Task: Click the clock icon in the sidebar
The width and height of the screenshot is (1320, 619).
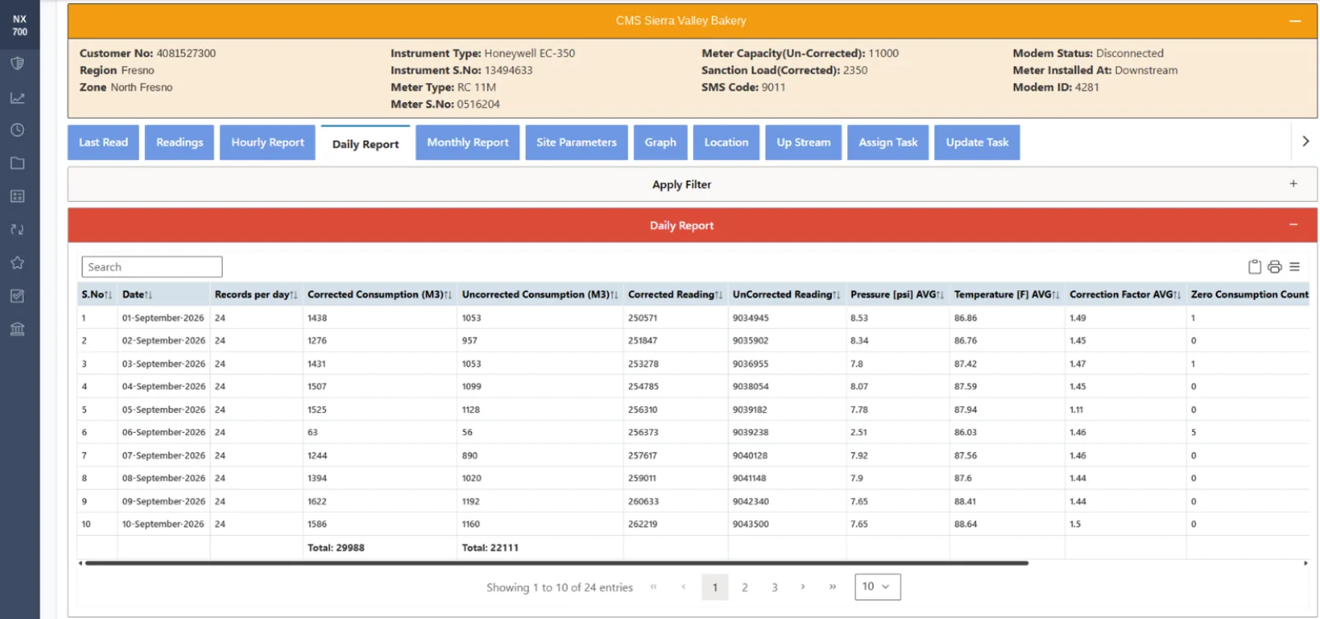Action: 17,130
